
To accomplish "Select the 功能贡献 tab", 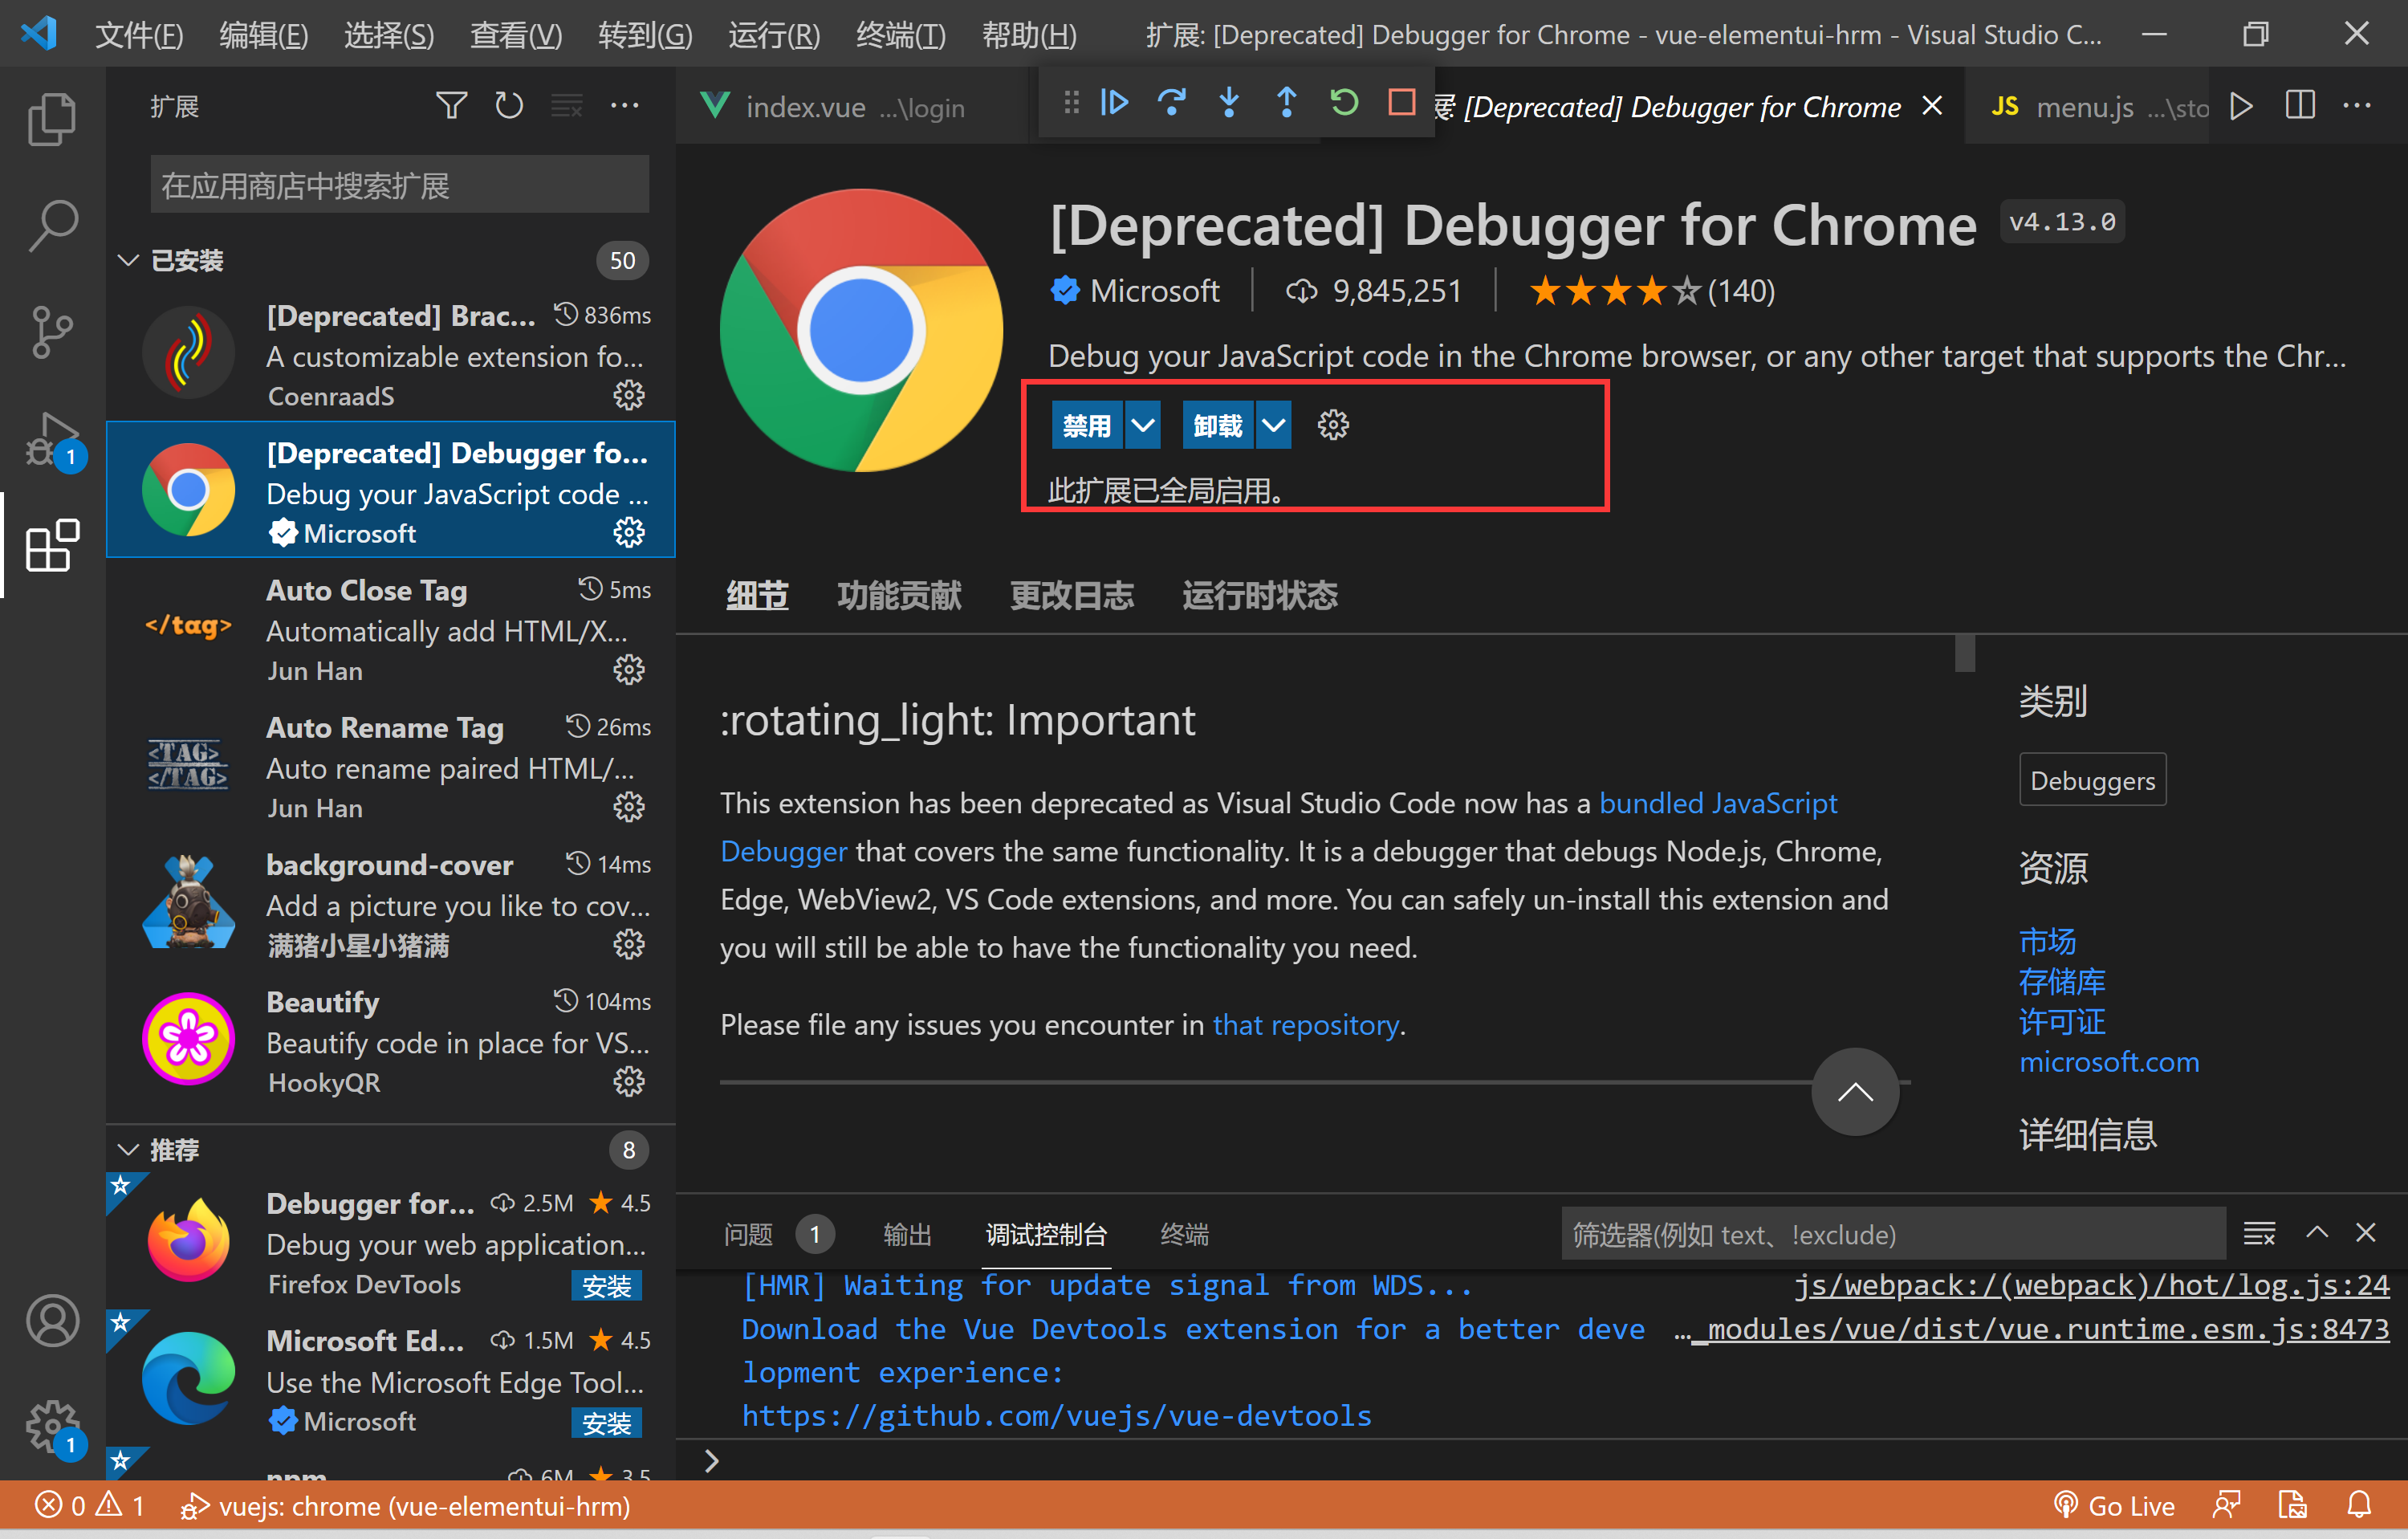I will pos(898,595).
